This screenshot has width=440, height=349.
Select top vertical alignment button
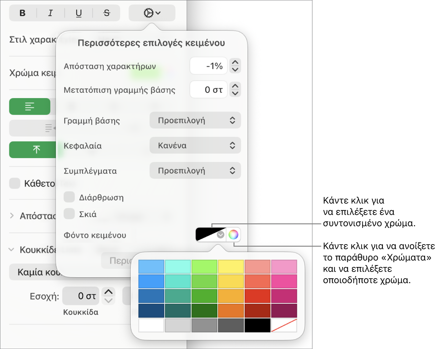pyautogui.click(x=33, y=150)
